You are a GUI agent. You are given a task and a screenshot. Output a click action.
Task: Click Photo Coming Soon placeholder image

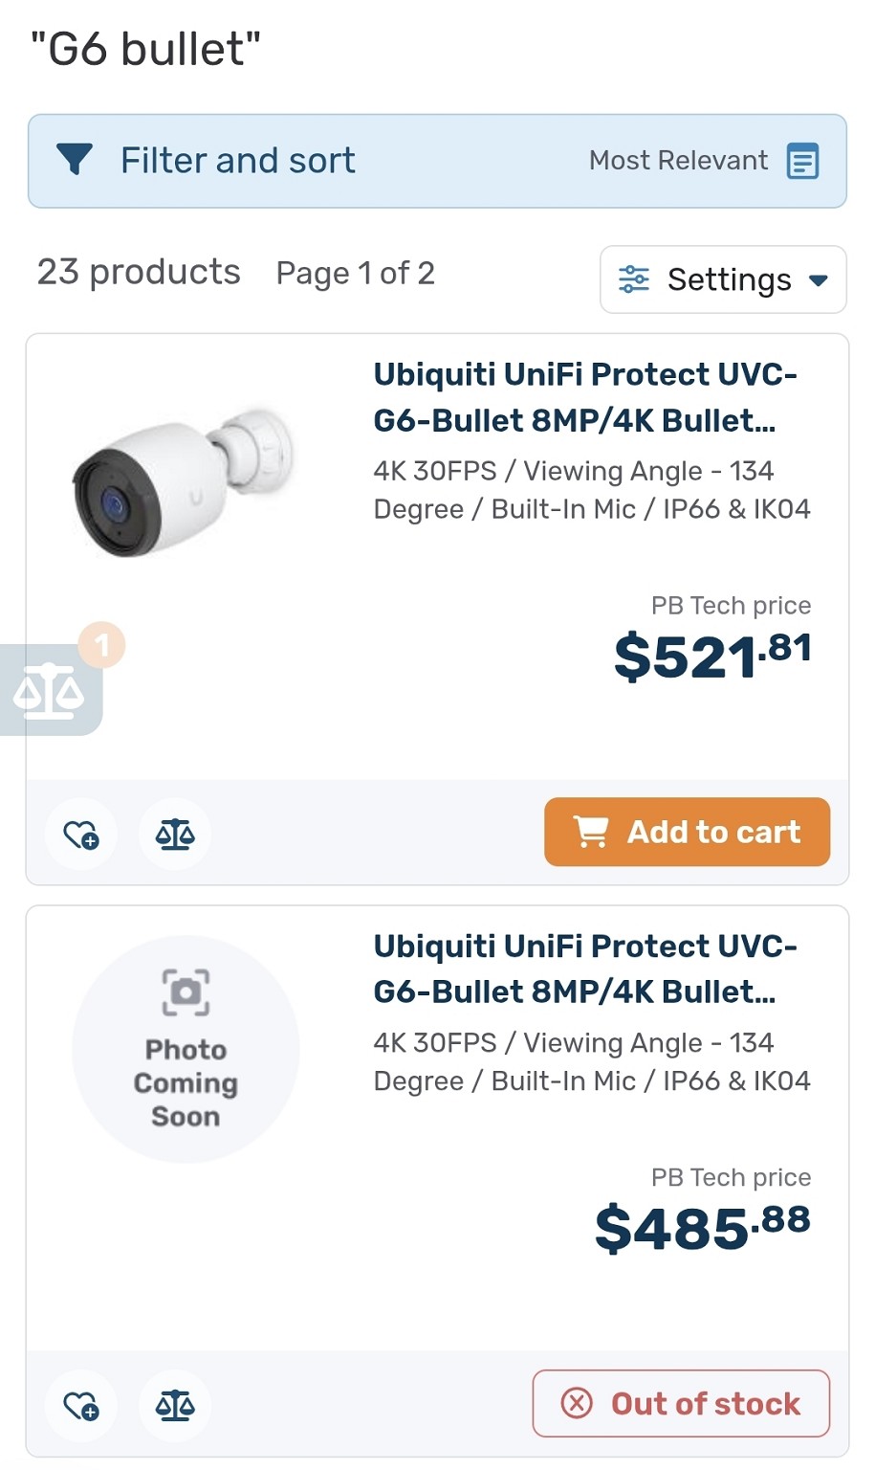[x=186, y=1049]
